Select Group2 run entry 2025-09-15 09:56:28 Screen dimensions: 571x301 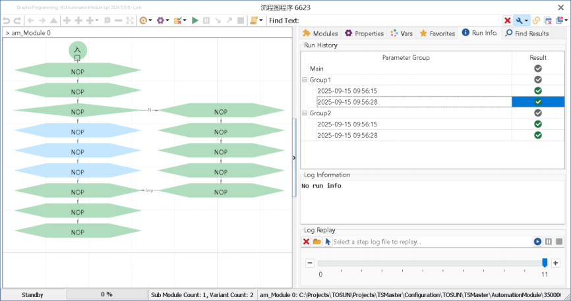tap(347, 135)
